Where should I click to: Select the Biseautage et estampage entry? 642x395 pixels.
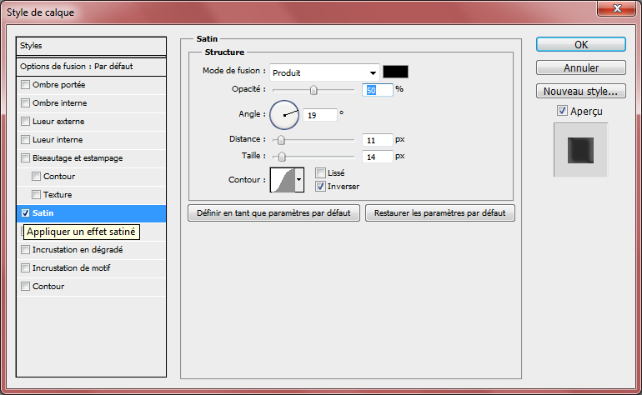pos(78,157)
